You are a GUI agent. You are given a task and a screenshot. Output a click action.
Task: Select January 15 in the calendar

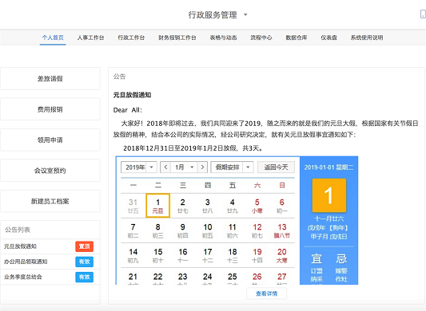(157, 256)
